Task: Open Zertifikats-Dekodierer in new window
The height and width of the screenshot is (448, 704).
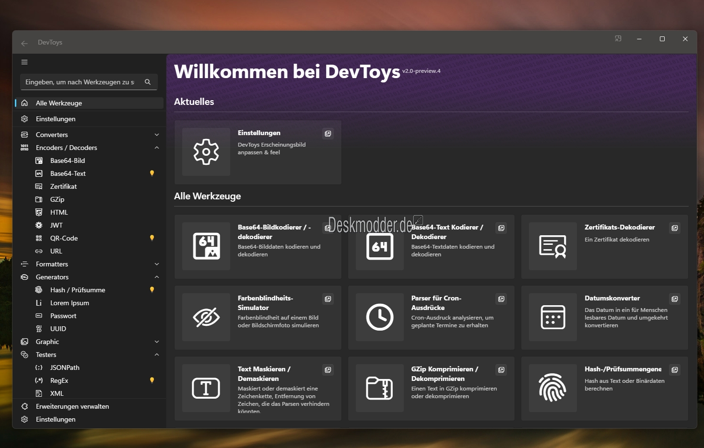Action: (675, 228)
